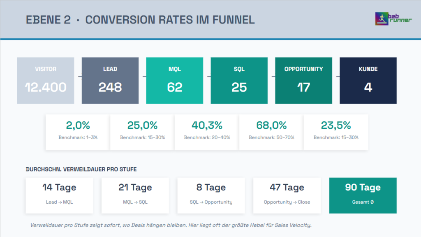Select the KUNDE stage showing 4
421x237 pixels.
click(x=368, y=80)
